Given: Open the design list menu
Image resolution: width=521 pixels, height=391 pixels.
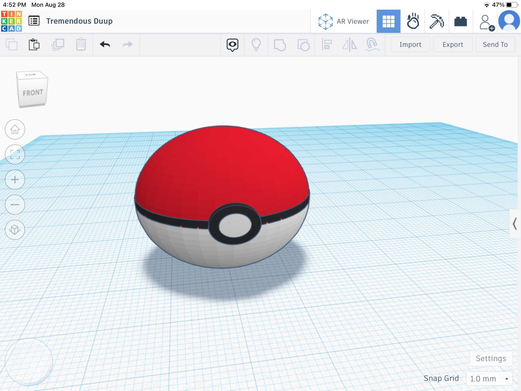Looking at the screenshot, I should [34, 21].
